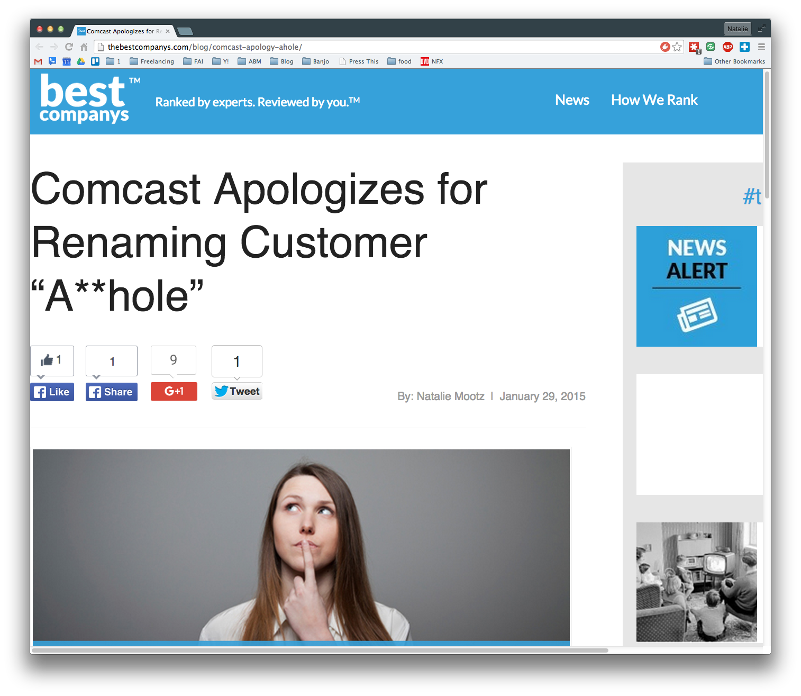Click the Google +1 count 9
This screenshot has height=696, width=801.
[174, 360]
